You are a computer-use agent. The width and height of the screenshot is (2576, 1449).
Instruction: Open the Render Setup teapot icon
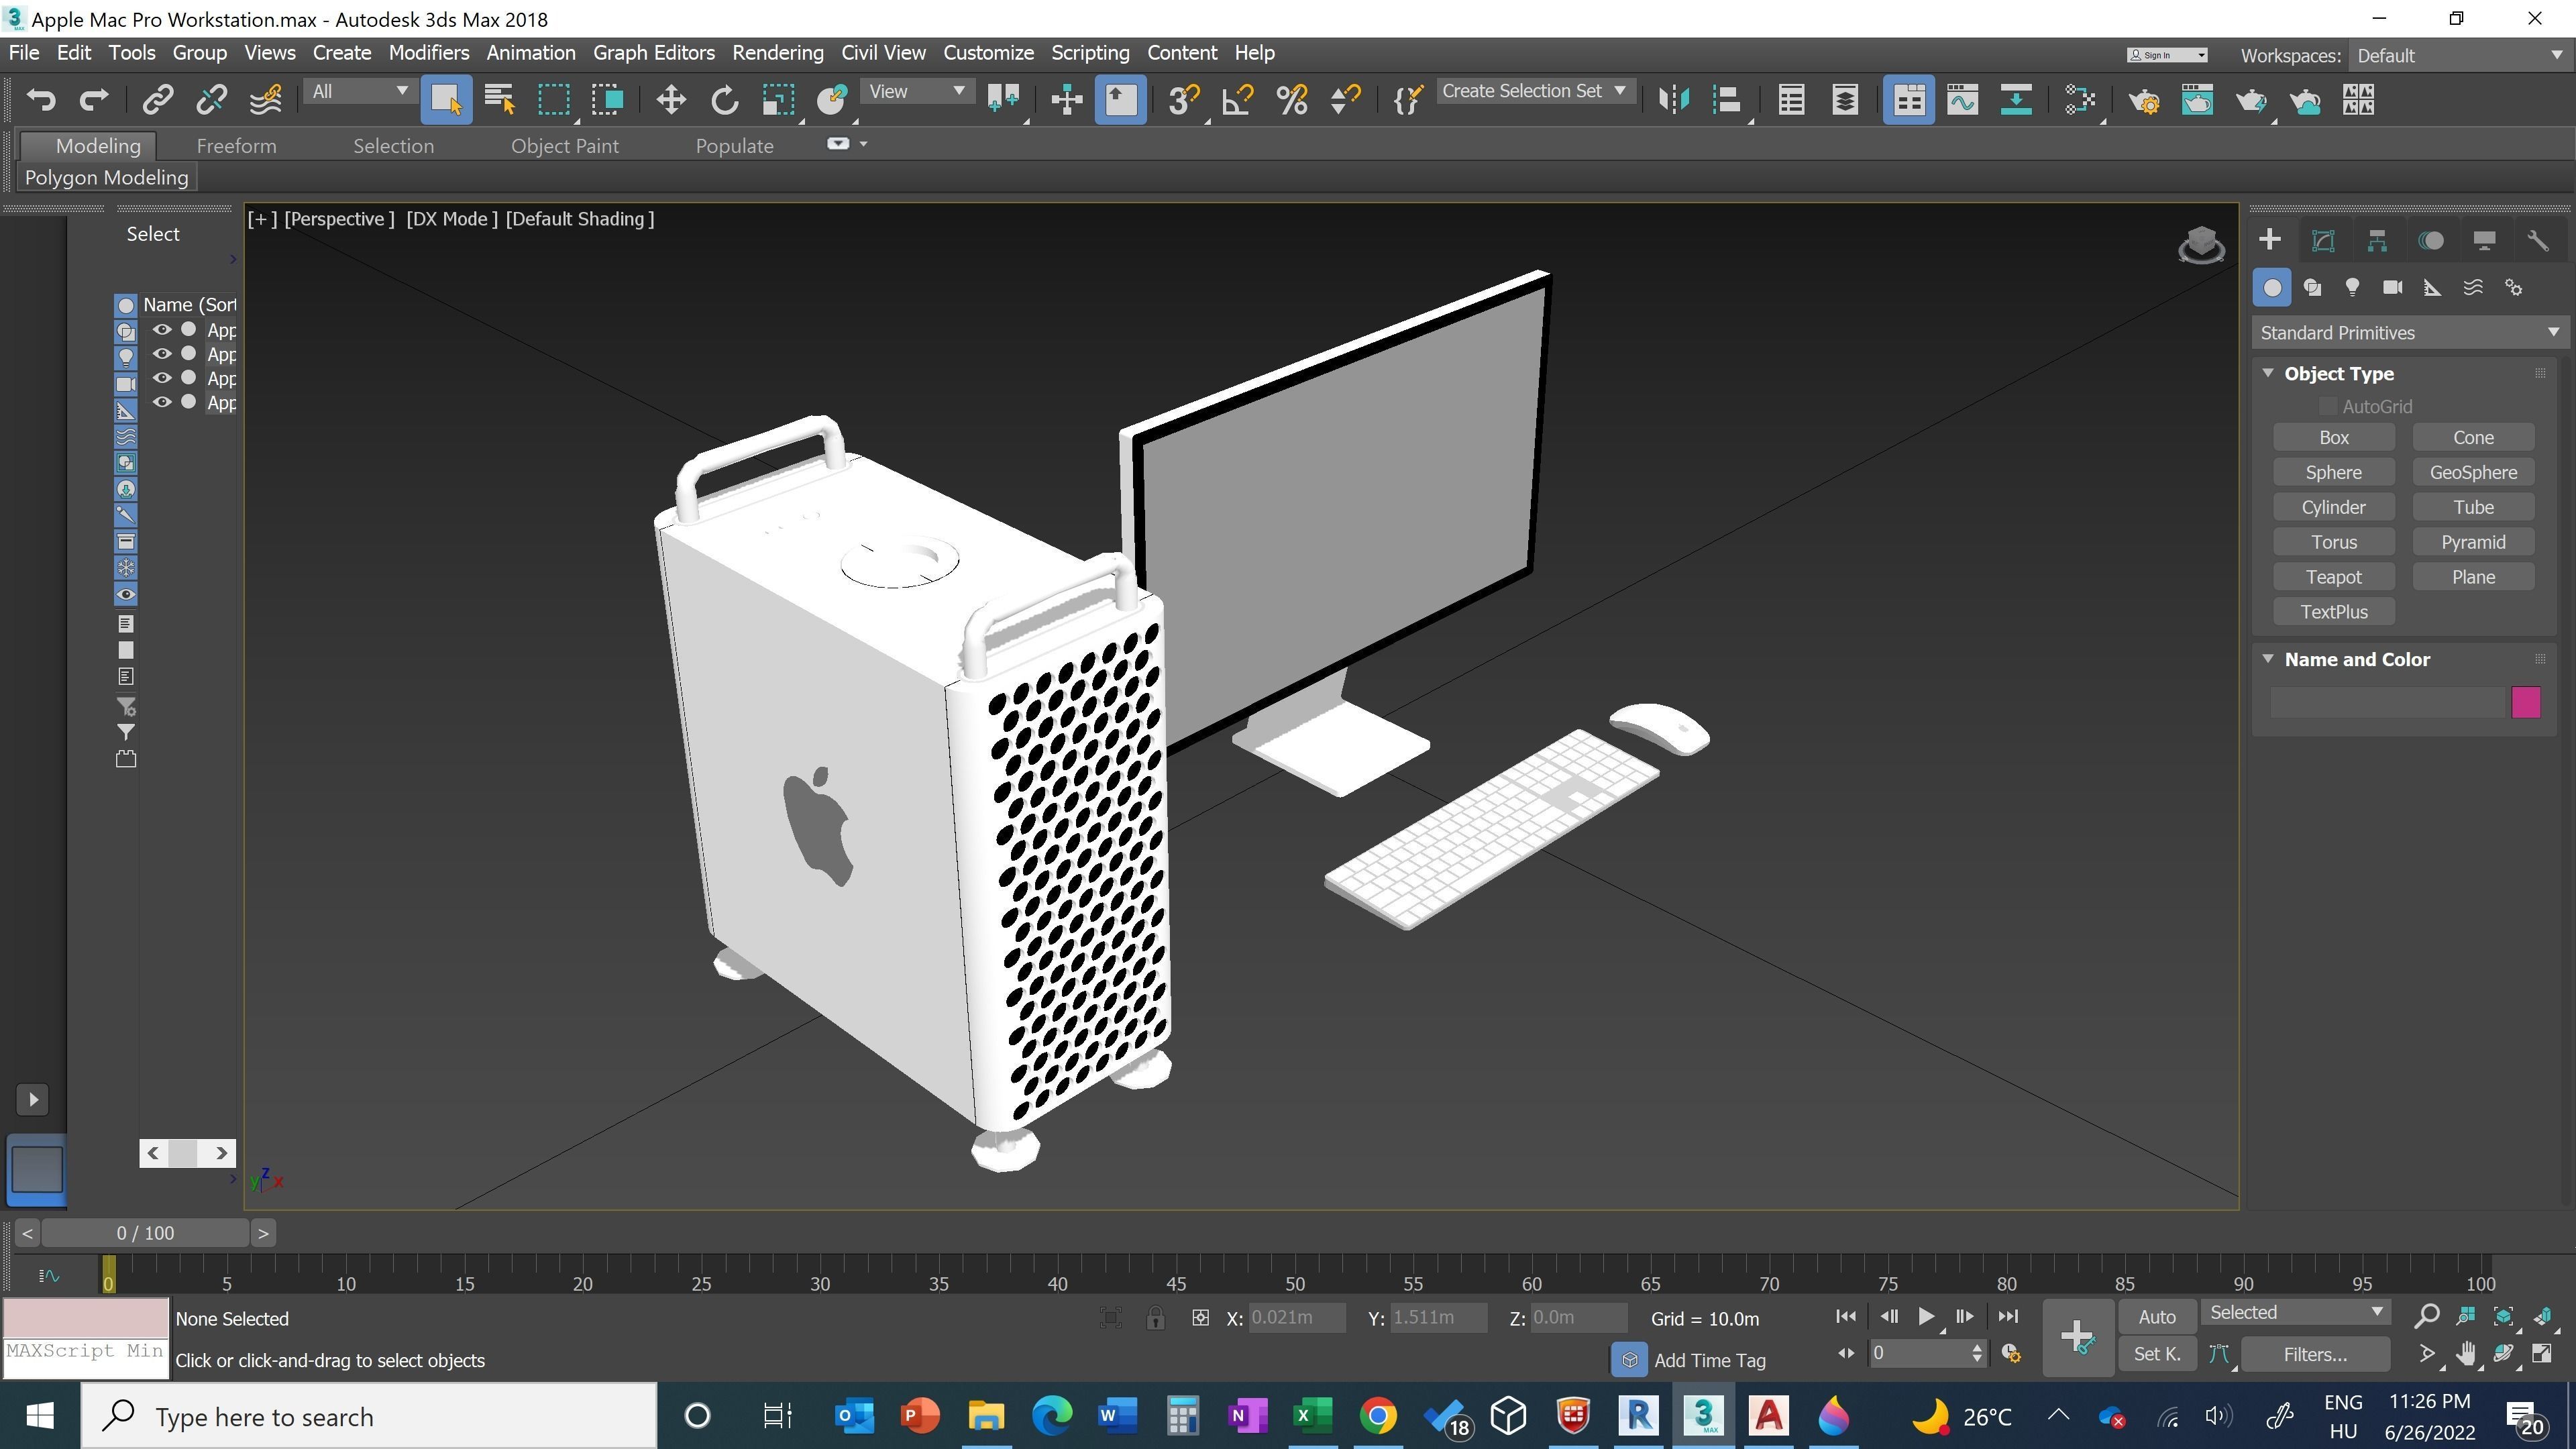[2144, 100]
